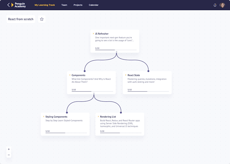This screenshot has width=230, height=164.
Task: Click JS Refresher progress bar
Action: click(x=116, y=50)
